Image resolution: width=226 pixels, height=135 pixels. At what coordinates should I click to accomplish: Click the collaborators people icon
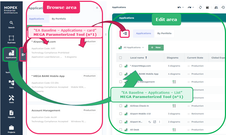pyautogui.click(x=216, y=7)
